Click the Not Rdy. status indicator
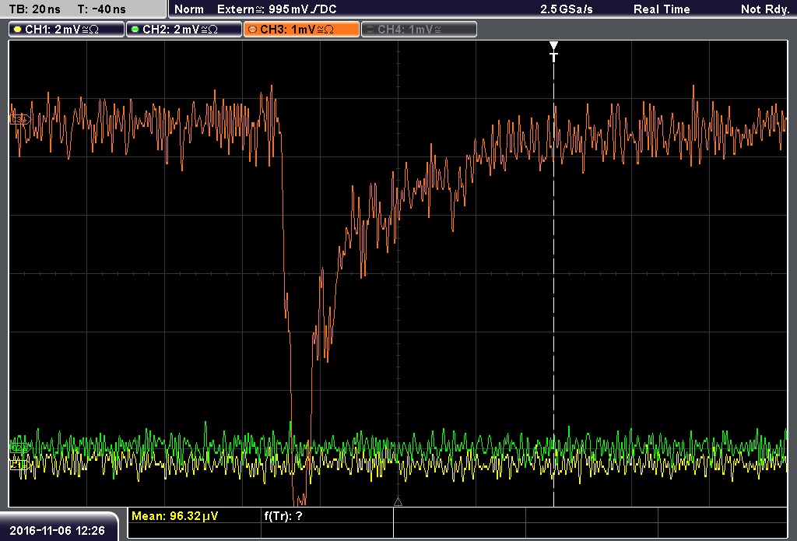This screenshot has width=797, height=541. point(764,9)
